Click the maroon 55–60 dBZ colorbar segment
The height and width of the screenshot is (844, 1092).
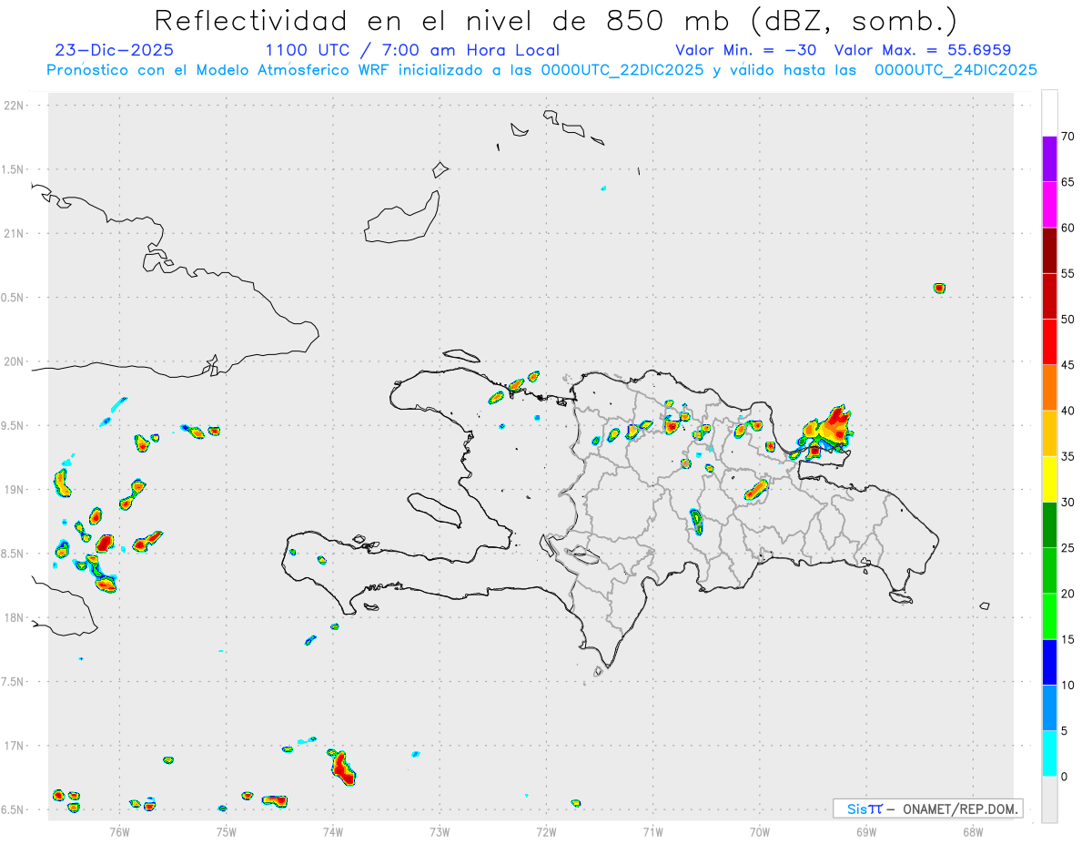pos(1049,250)
